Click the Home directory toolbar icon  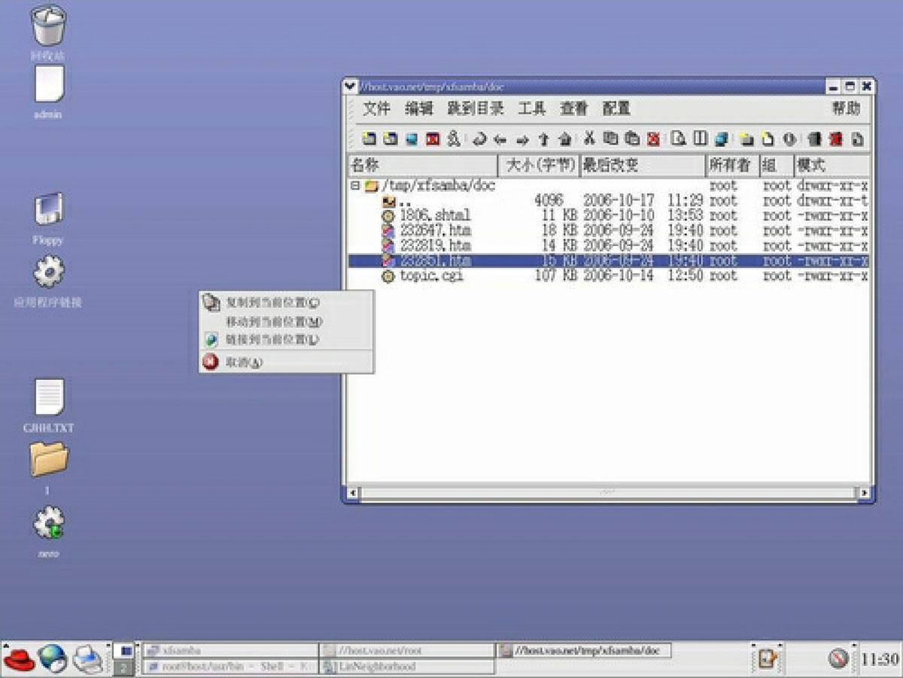564,139
